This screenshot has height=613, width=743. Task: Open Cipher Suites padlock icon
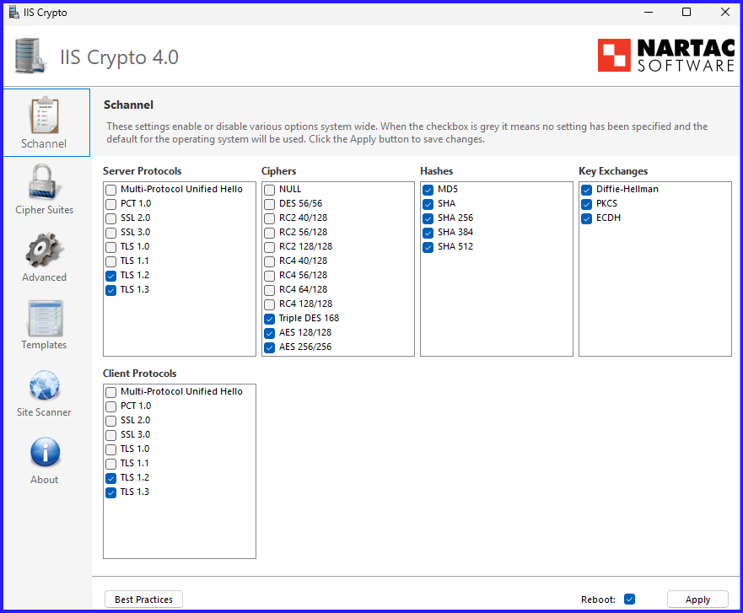[45, 183]
